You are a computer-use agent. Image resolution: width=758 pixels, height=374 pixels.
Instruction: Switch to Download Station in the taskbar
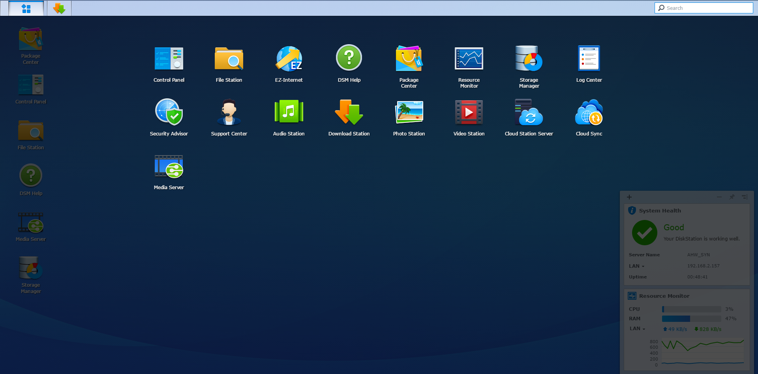click(x=59, y=8)
